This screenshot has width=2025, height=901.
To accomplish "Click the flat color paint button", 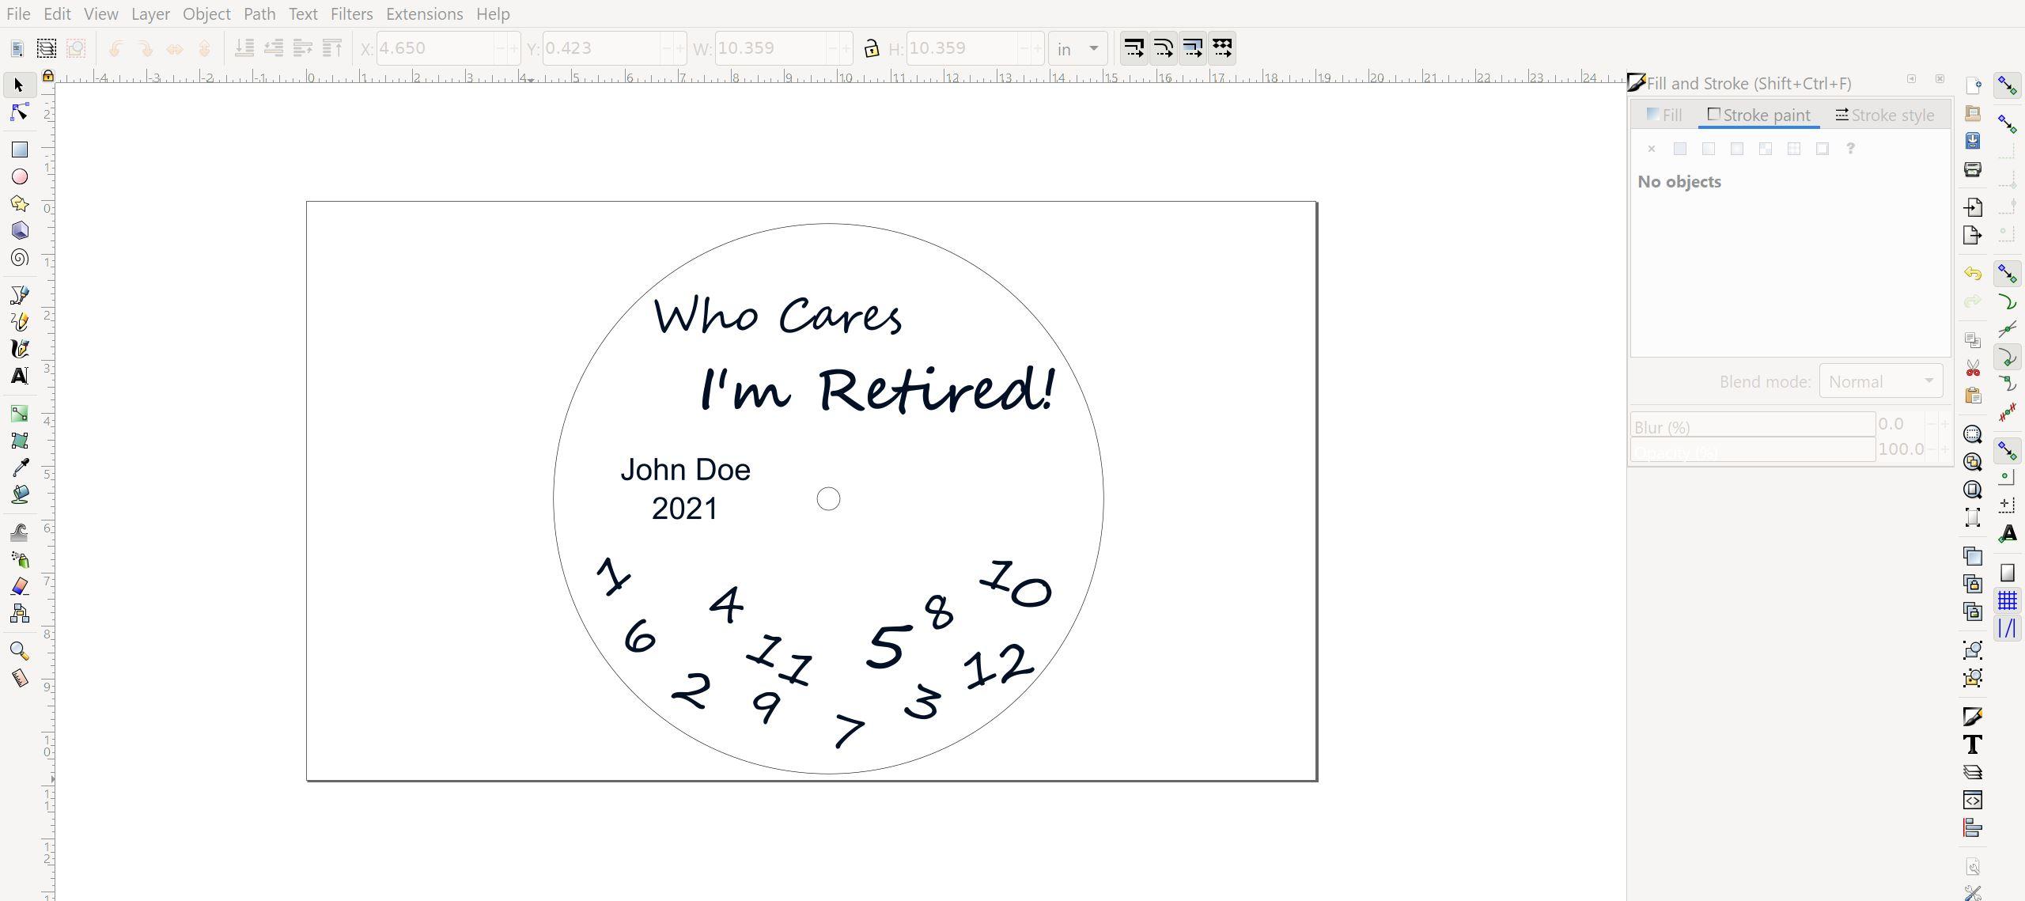I will pos(1680,149).
